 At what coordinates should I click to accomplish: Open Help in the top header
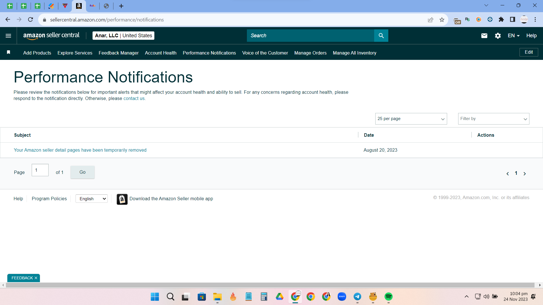pyautogui.click(x=531, y=36)
